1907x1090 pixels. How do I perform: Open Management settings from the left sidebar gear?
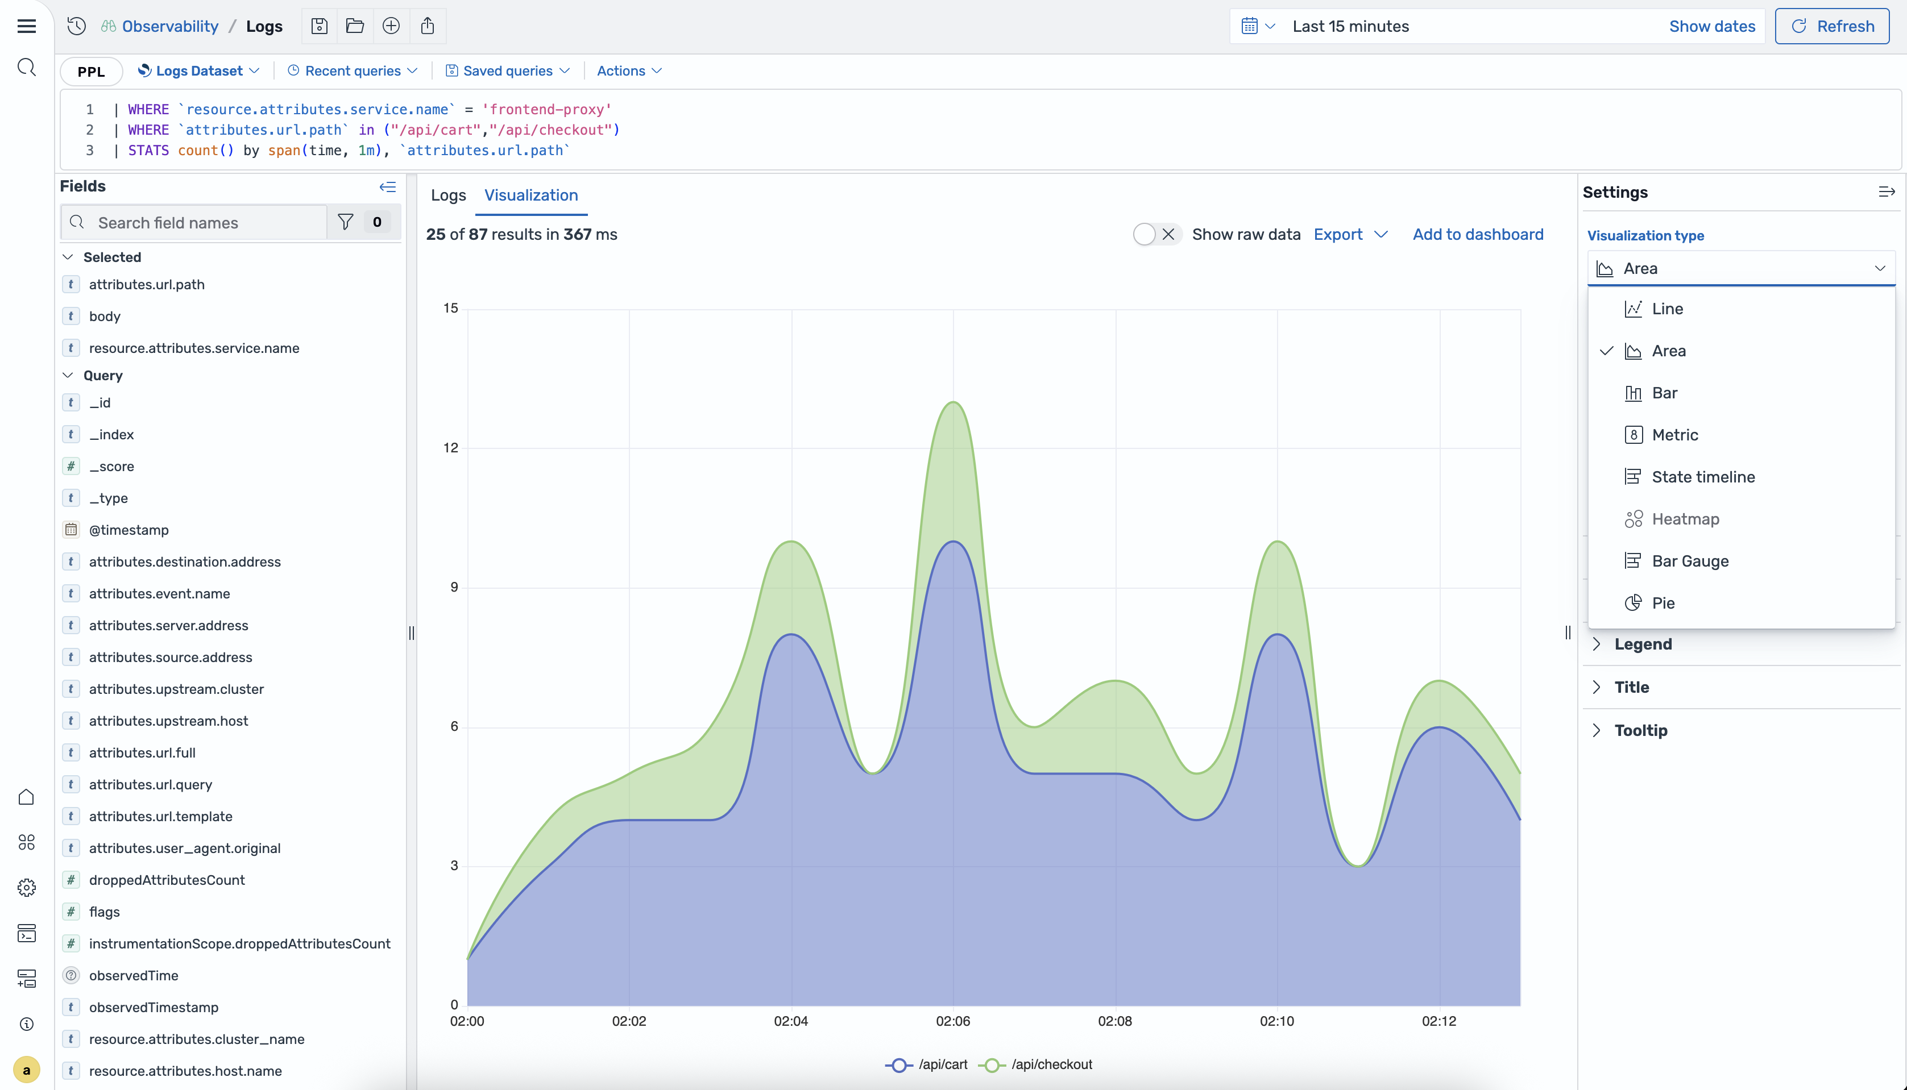26,888
